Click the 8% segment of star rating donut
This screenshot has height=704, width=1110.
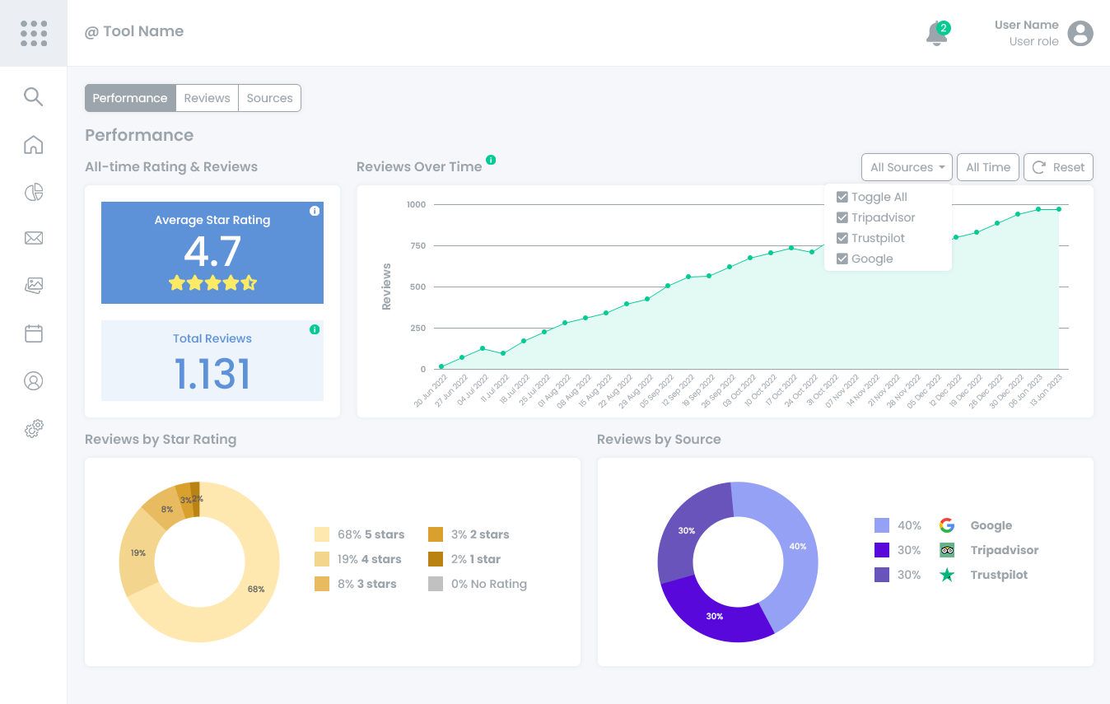click(167, 510)
